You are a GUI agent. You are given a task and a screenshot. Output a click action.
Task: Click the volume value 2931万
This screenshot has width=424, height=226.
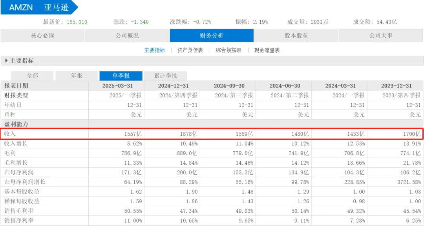pyautogui.click(x=319, y=22)
